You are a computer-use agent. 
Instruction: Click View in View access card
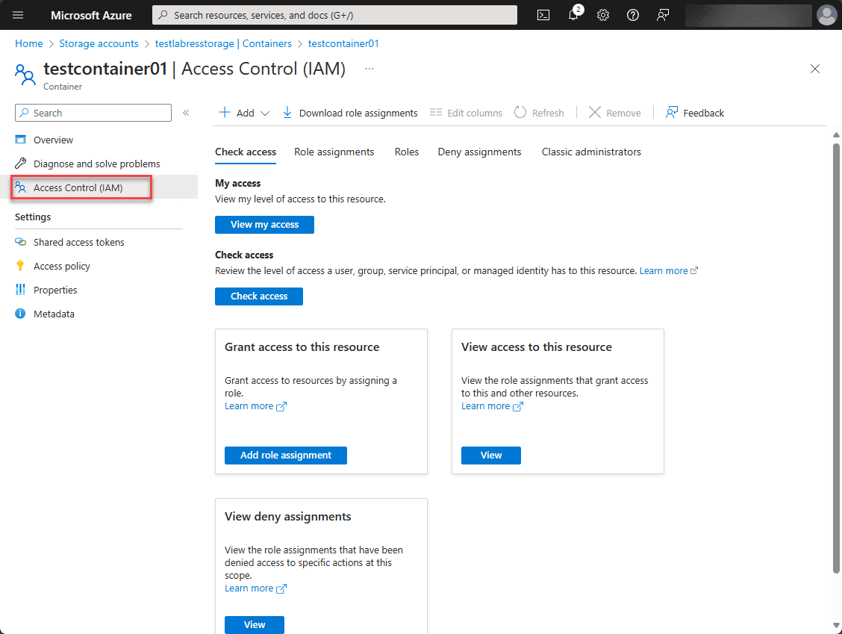coord(491,455)
